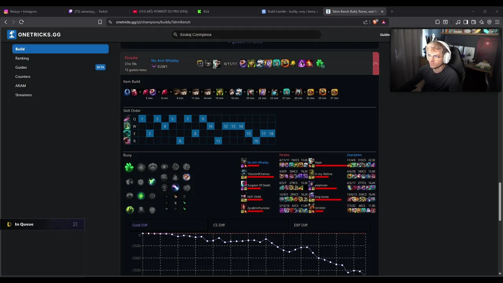Bookmark this page with the bookmark icon
Image resolution: width=503 pixels, height=283 pixels.
coord(100,22)
